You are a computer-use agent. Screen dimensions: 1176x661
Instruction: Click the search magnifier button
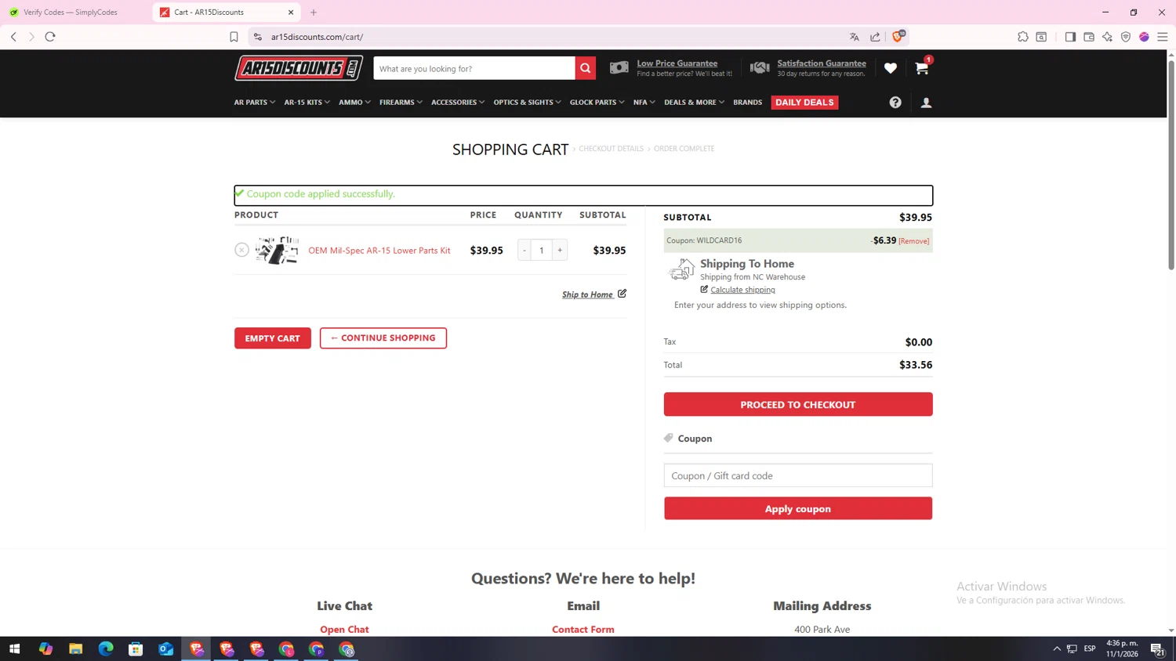pyautogui.click(x=585, y=68)
